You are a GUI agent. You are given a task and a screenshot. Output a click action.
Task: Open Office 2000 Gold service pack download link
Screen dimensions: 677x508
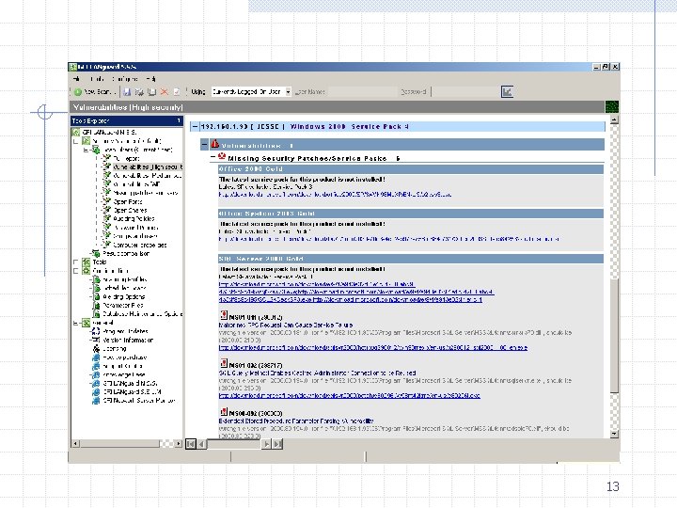pyautogui.click(x=335, y=195)
